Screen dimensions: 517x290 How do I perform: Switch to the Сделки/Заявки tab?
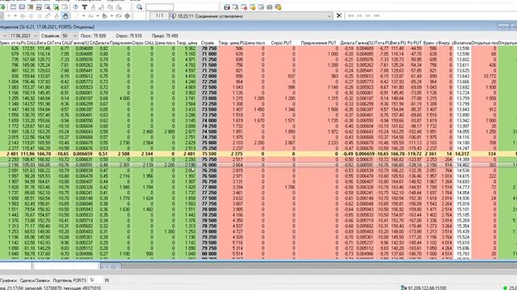[x=35, y=280]
